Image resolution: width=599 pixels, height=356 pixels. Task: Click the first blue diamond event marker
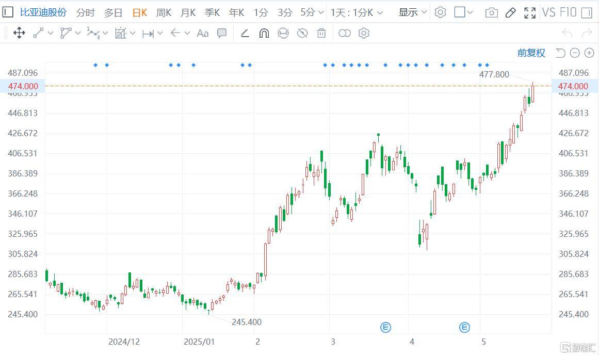tap(95, 66)
